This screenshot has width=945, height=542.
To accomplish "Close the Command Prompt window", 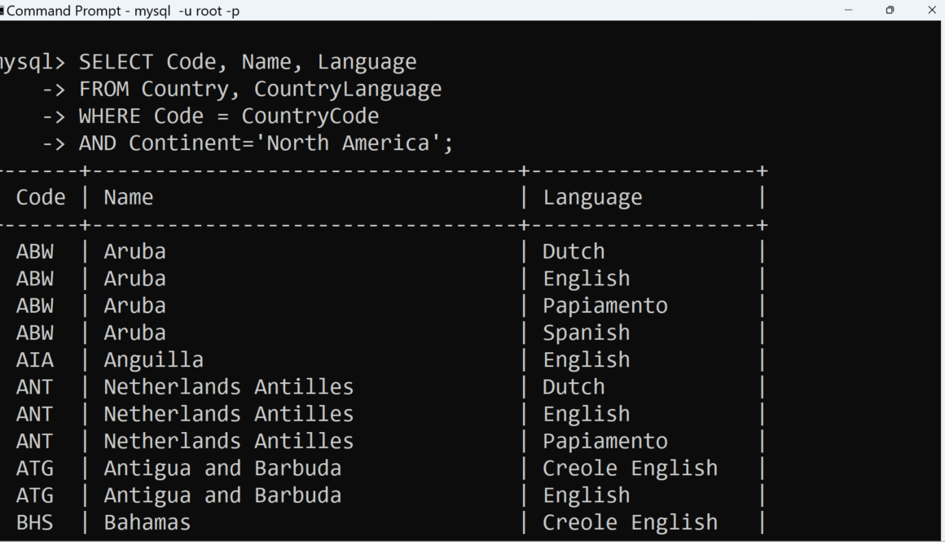I will point(932,11).
